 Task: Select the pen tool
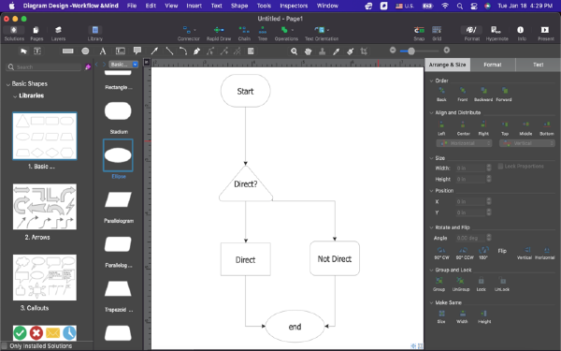(x=196, y=51)
